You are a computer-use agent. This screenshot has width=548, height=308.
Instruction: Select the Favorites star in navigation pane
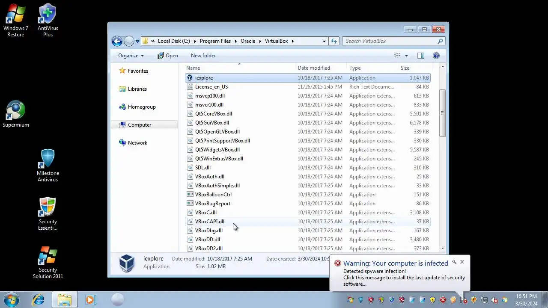(122, 71)
